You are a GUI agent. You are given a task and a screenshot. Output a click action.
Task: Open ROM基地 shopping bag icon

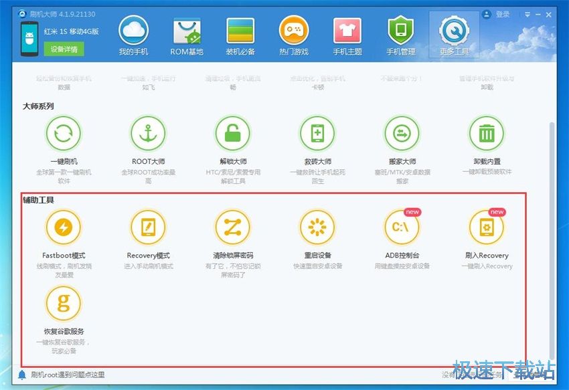(x=187, y=31)
